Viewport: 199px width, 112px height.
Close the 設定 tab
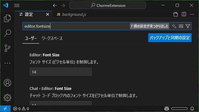click(x=48, y=14)
